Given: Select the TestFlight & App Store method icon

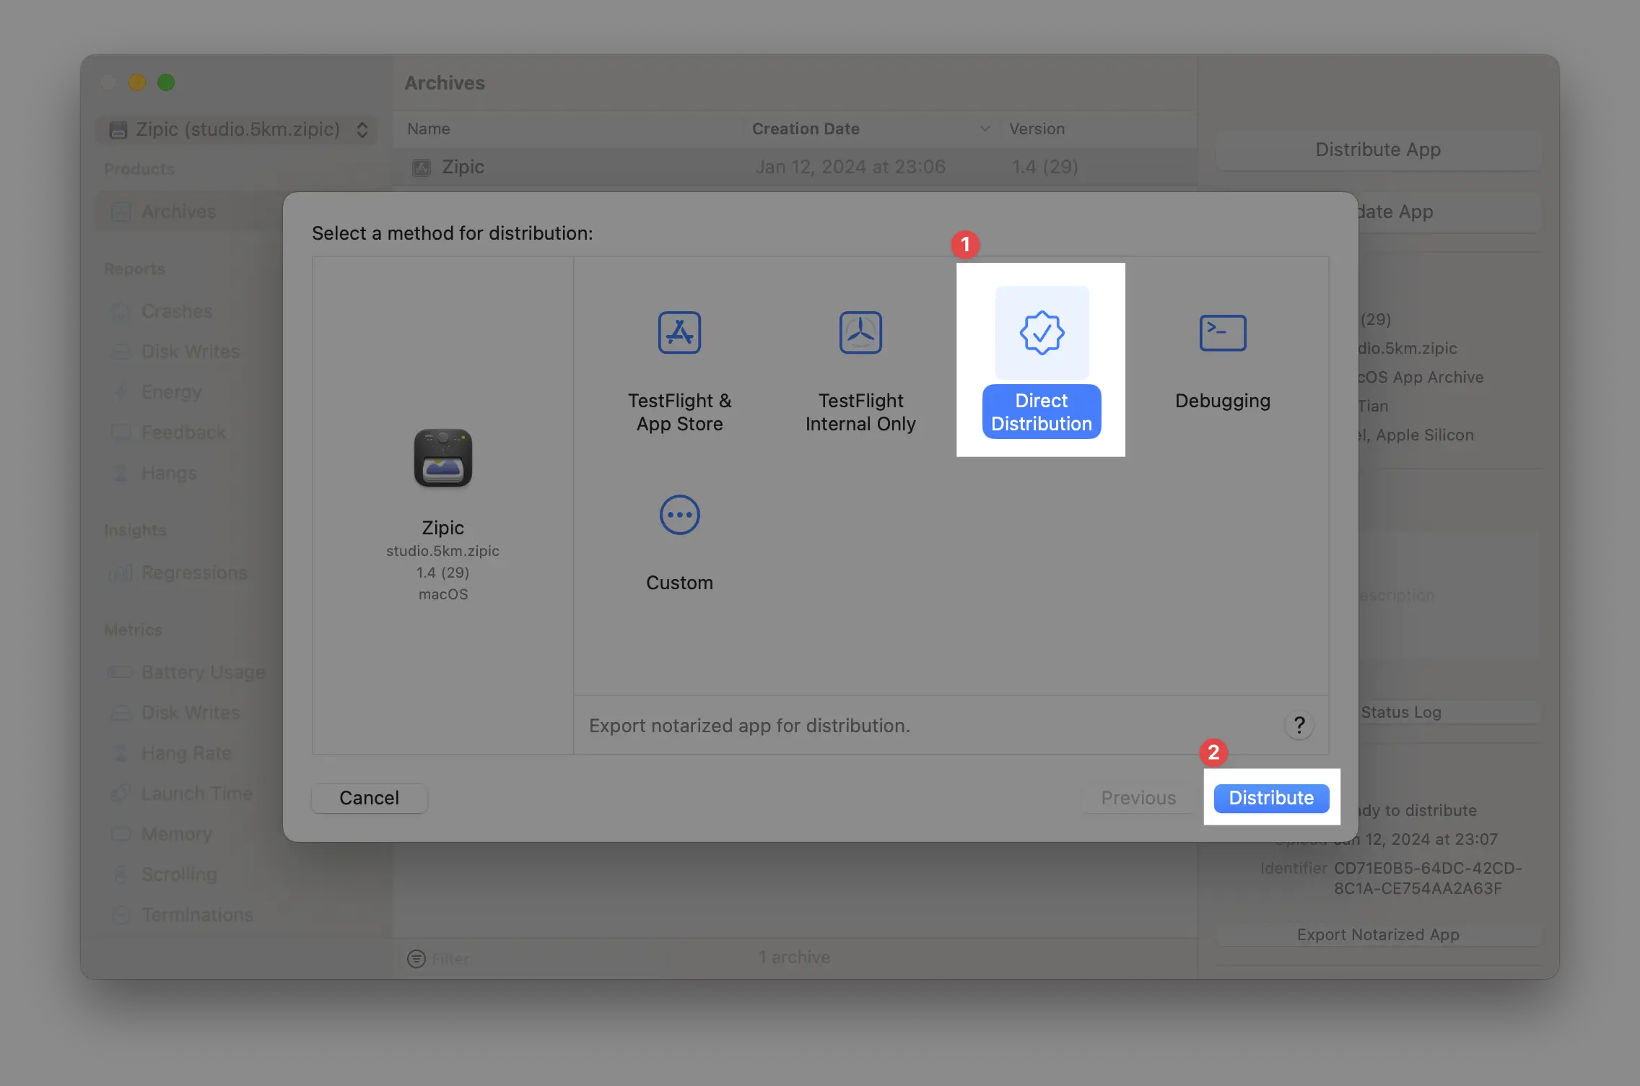Looking at the screenshot, I should pos(679,332).
